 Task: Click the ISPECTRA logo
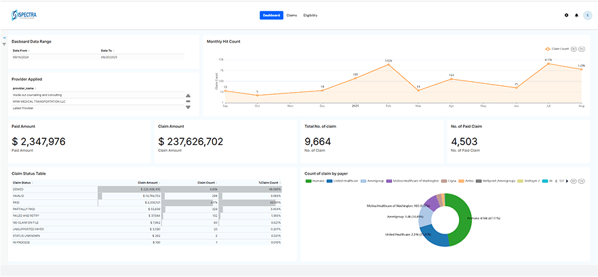tap(23, 14)
